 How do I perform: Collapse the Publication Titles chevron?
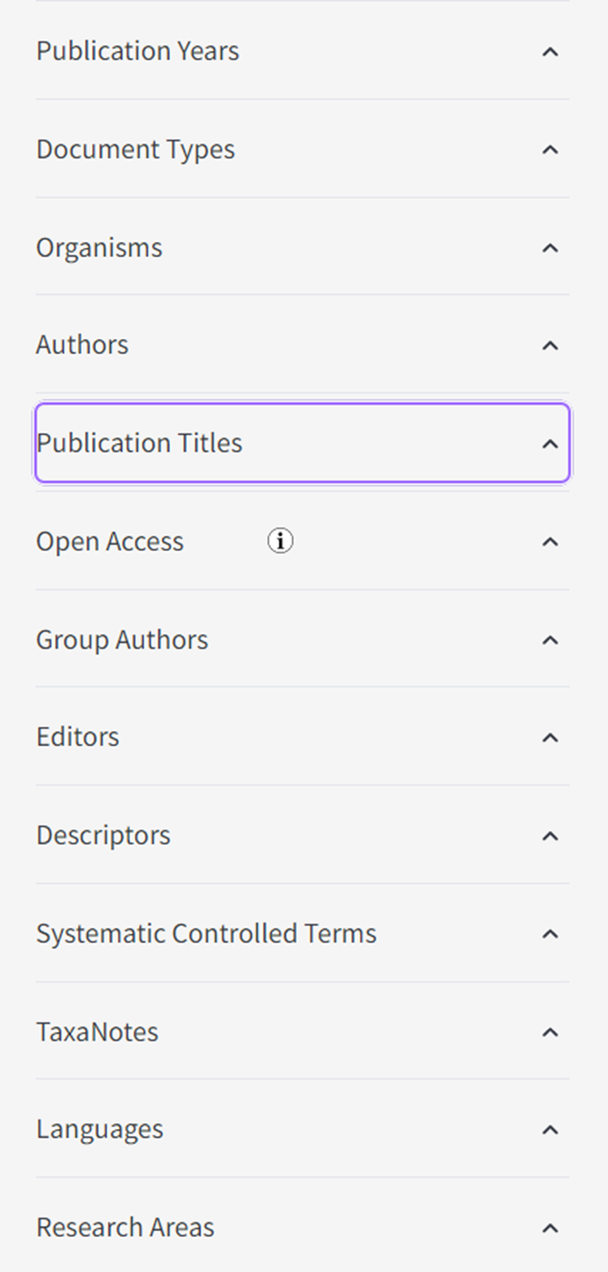tap(551, 444)
